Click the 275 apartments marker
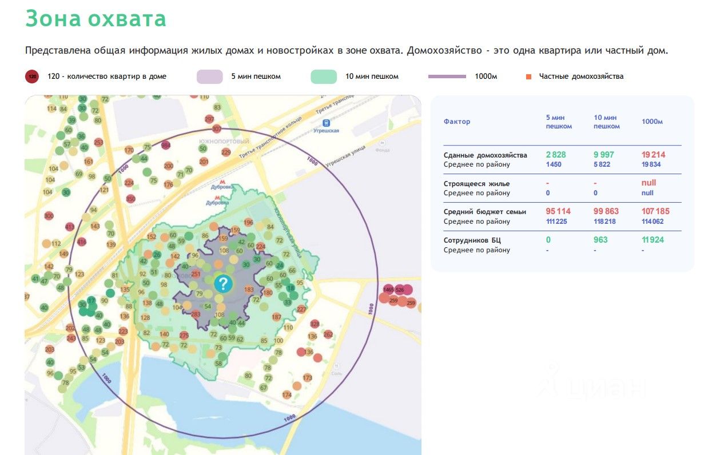The image size is (720, 455). coord(184,335)
